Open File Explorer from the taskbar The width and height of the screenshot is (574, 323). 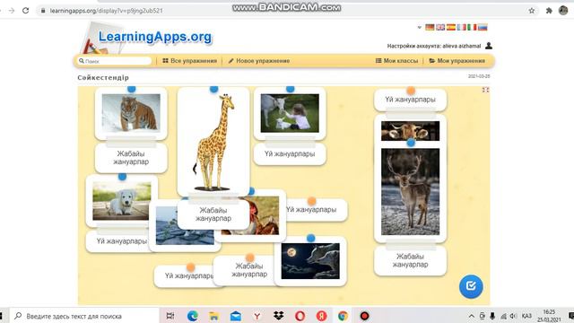tap(213, 316)
